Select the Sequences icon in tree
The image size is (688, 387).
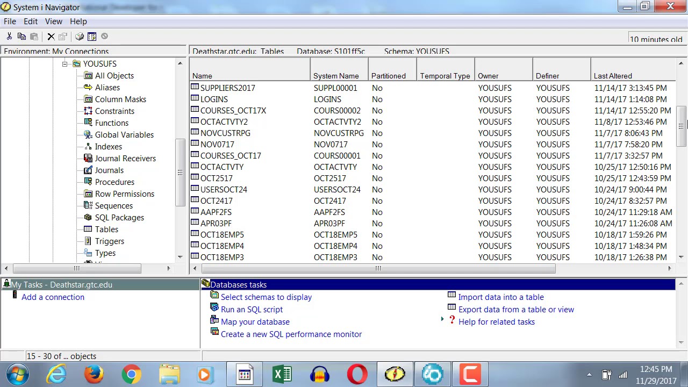(x=88, y=206)
